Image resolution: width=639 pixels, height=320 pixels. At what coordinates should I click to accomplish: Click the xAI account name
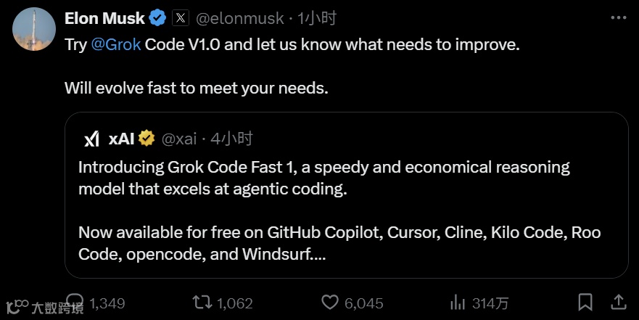click(121, 139)
